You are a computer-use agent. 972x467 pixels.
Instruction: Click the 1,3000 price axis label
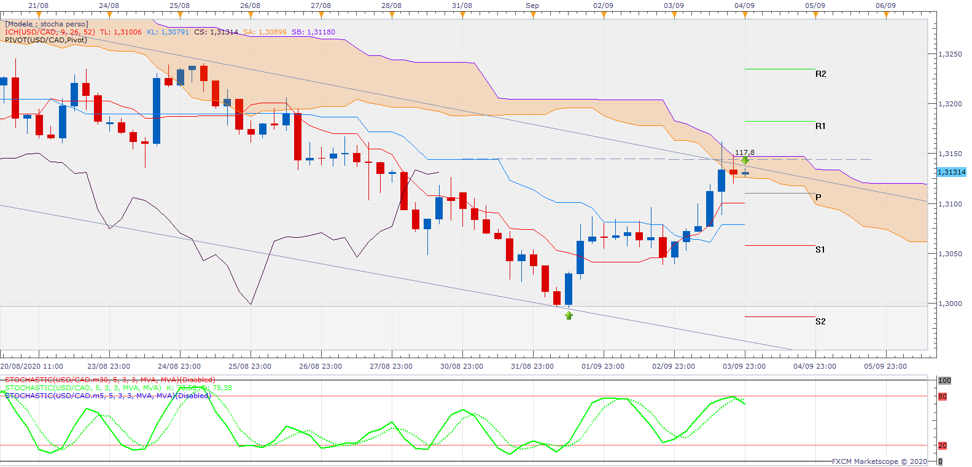click(951, 304)
